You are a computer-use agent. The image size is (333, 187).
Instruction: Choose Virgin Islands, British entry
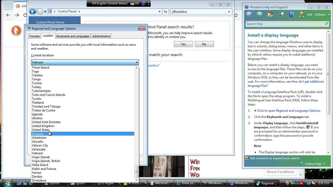83,161
